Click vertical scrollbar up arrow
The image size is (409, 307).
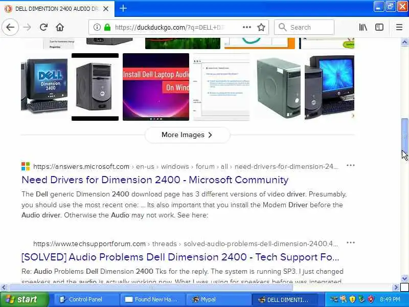pos(404,42)
